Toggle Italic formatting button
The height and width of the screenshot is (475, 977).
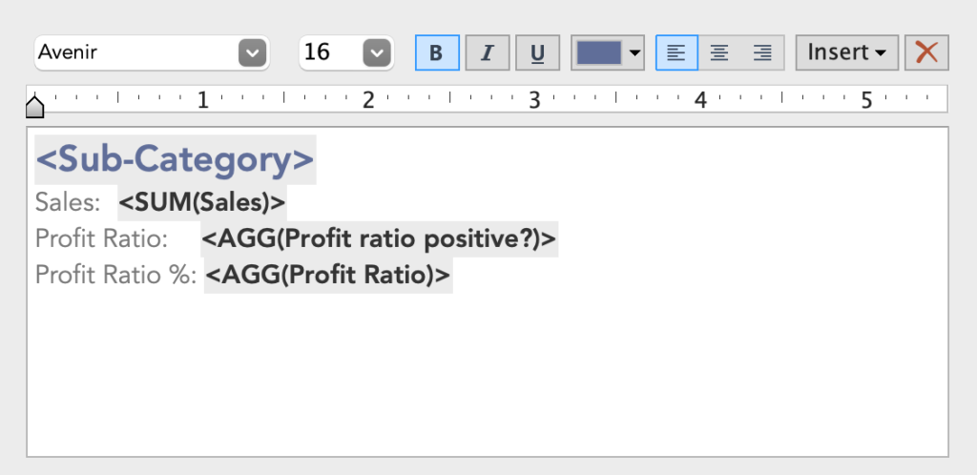(487, 52)
